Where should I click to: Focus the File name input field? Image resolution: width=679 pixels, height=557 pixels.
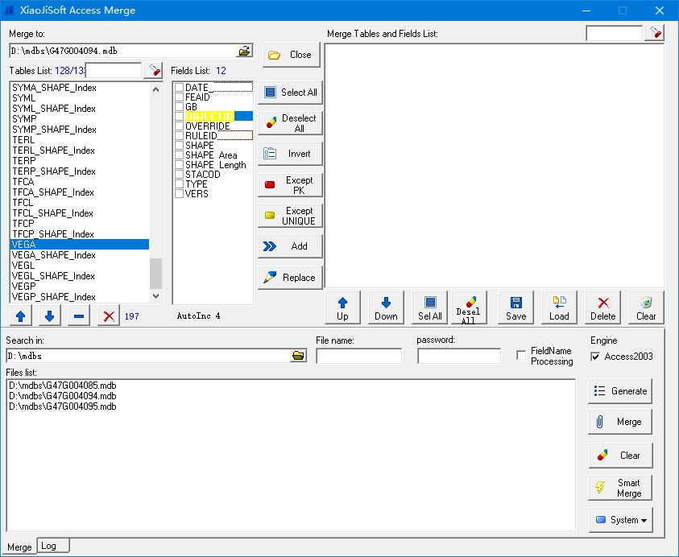coord(359,357)
